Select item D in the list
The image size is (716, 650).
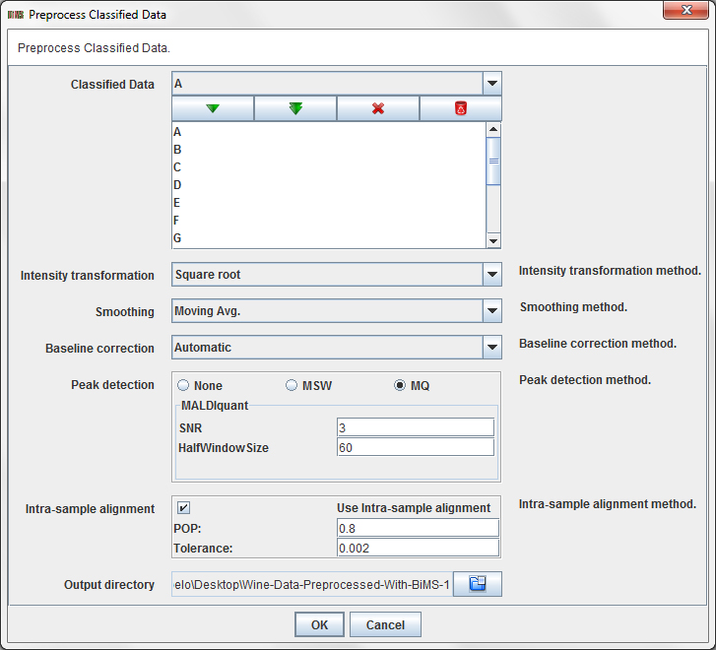[329, 185]
